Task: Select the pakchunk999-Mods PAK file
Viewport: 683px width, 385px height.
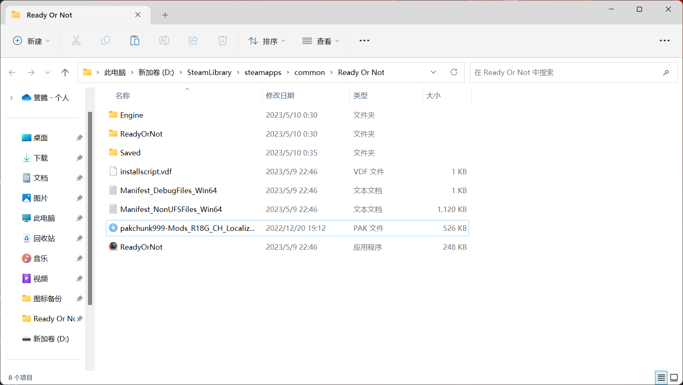Action: coord(287,228)
